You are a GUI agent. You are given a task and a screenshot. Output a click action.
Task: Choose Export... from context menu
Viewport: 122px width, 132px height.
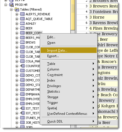[x=69, y=56]
